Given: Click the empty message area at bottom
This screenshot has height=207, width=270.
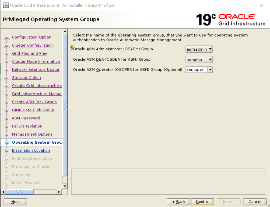Looking at the screenshot, I should 169,182.
